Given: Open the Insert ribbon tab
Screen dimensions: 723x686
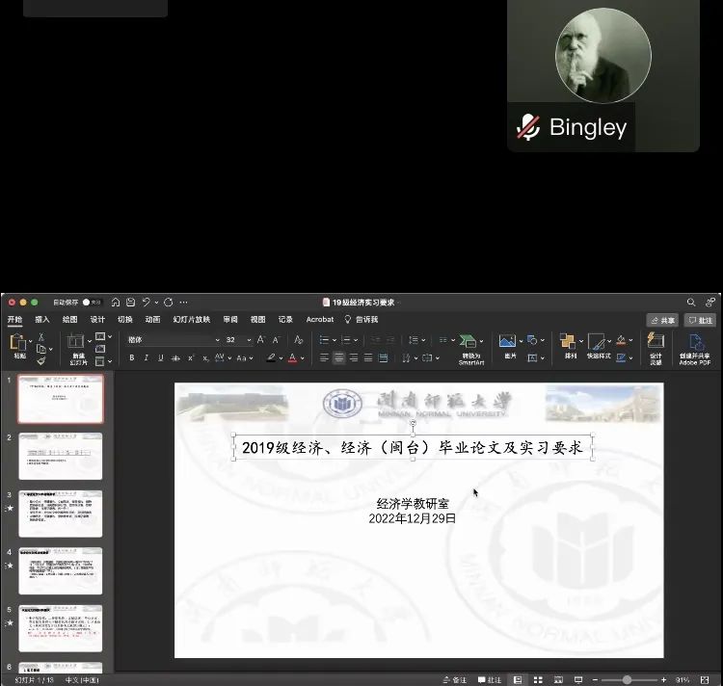Looking at the screenshot, I should click(42, 320).
